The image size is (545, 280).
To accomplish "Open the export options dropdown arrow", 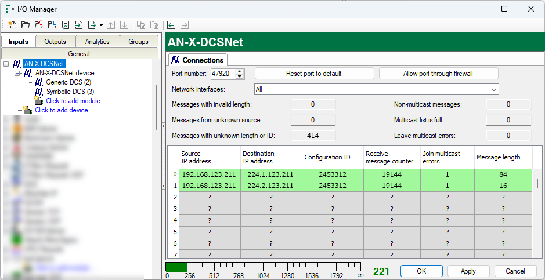I will point(101,25).
